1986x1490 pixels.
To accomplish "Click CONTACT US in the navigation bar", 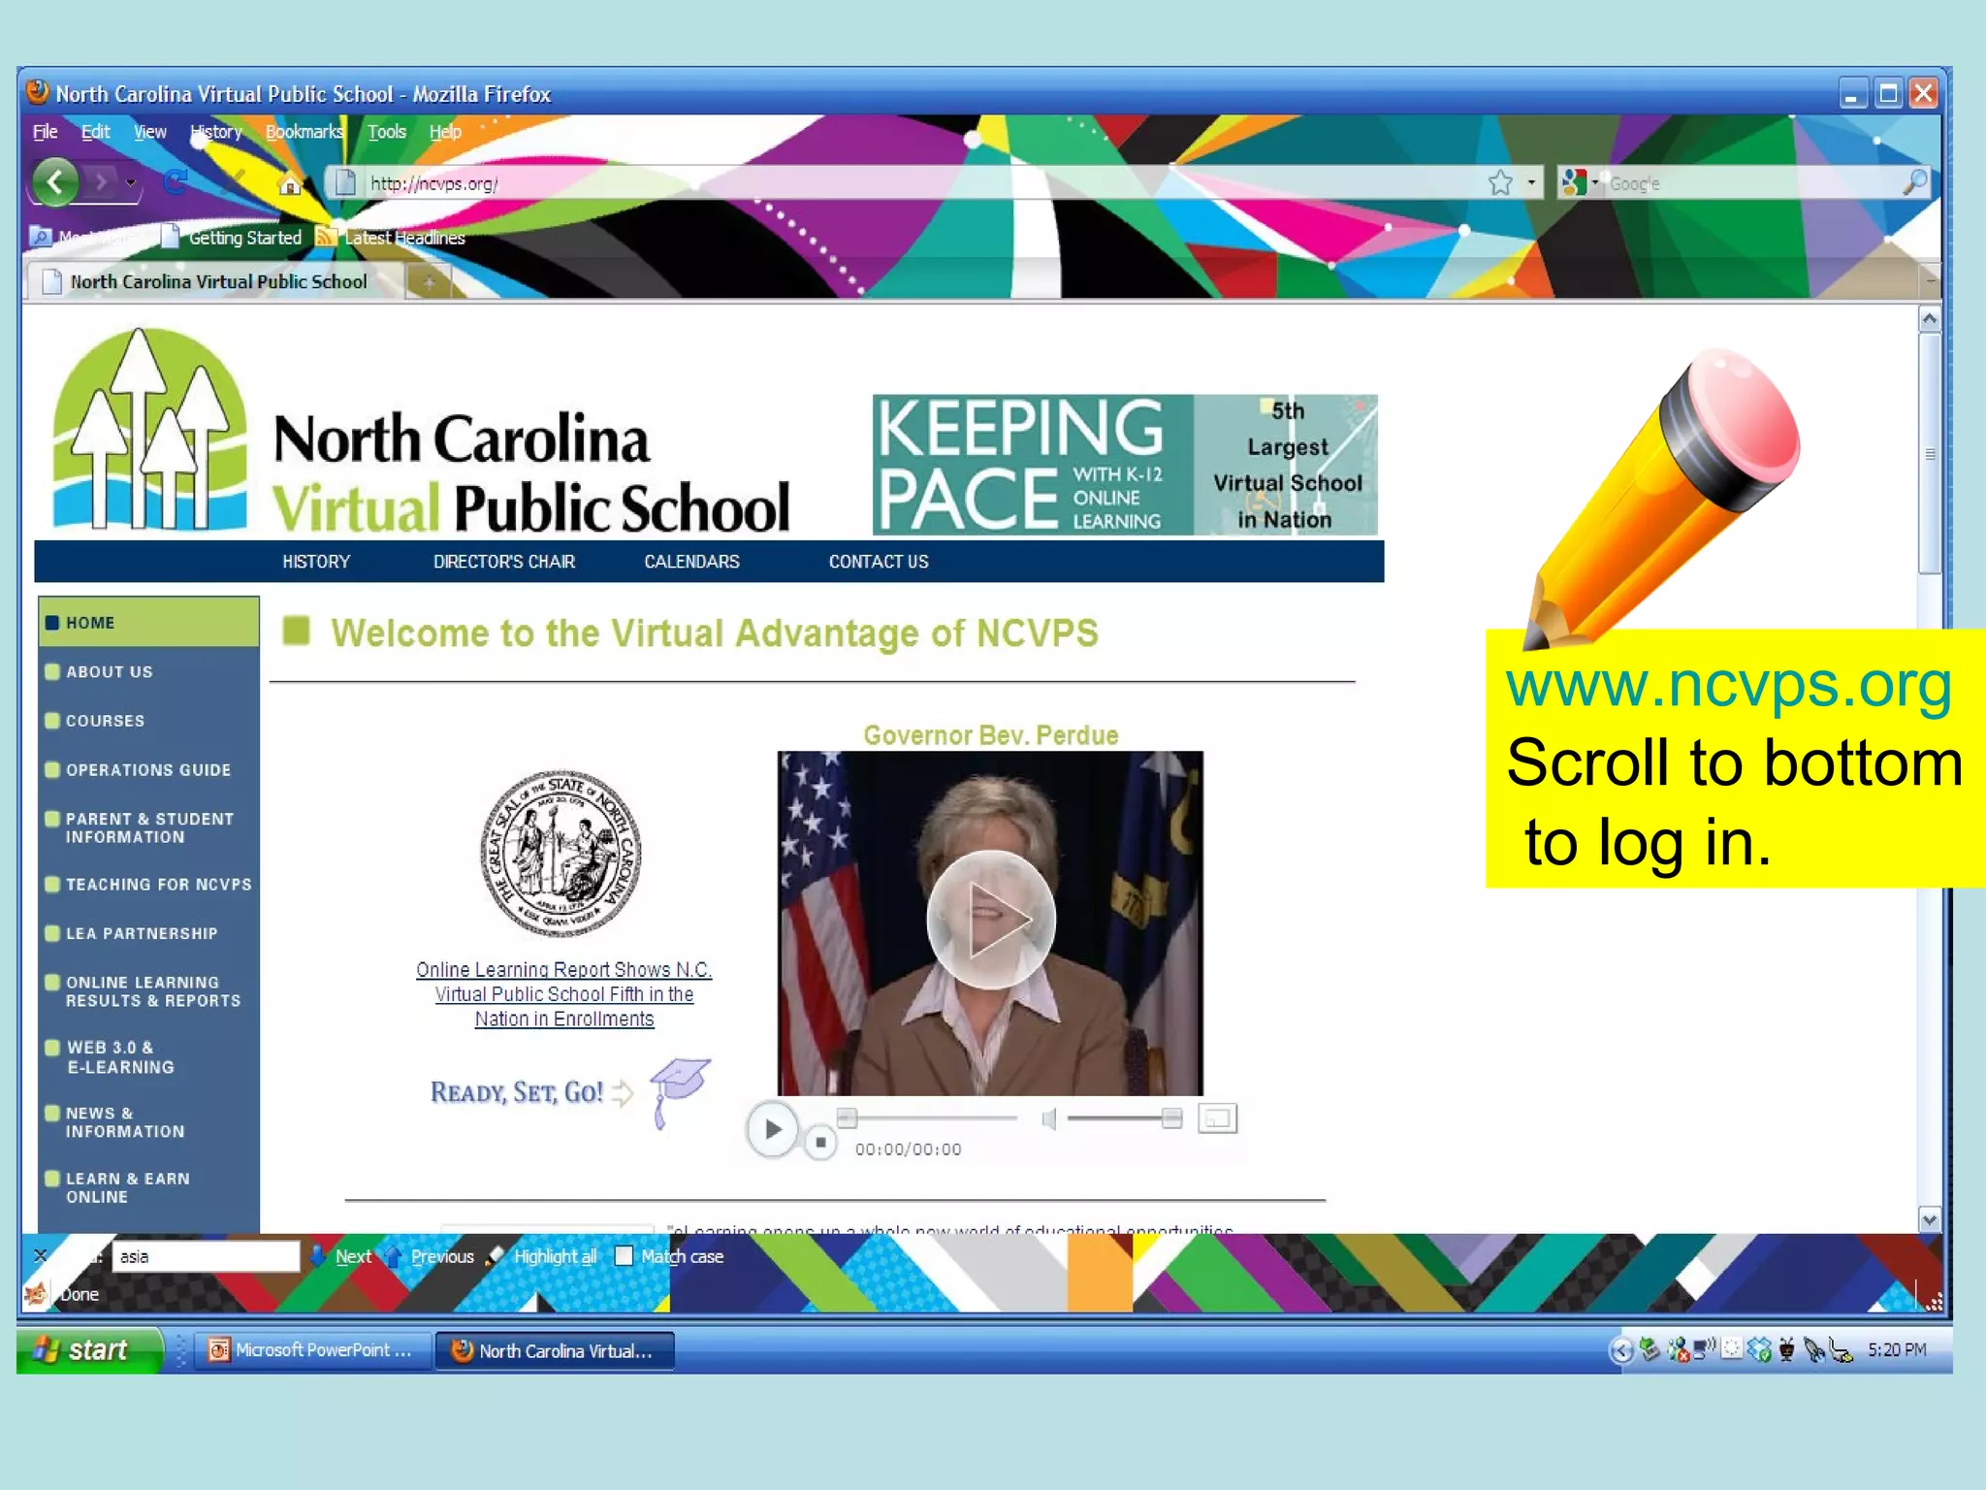I will pyautogui.click(x=879, y=562).
